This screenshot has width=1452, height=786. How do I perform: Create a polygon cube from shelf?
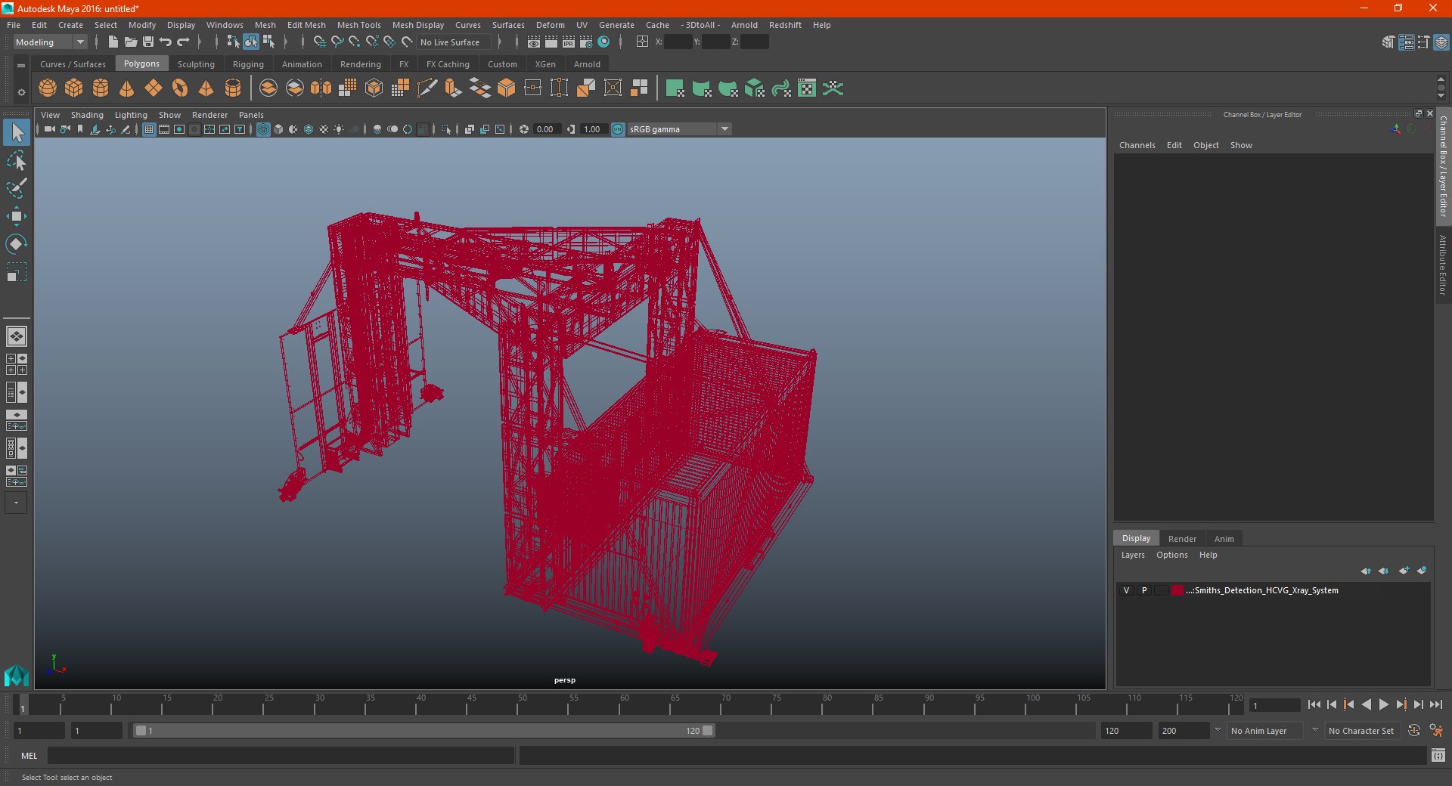74,88
